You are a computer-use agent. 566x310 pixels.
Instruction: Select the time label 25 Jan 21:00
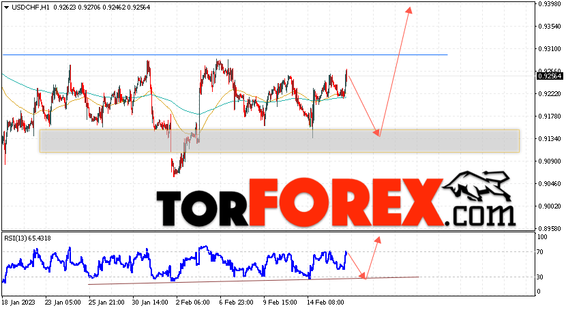pyautogui.click(x=106, y=303)
